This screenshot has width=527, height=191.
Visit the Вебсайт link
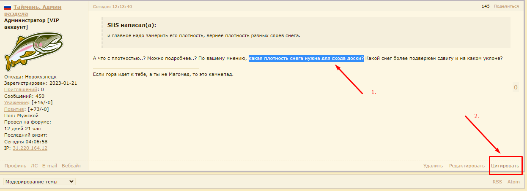click(x=71, y=166)
